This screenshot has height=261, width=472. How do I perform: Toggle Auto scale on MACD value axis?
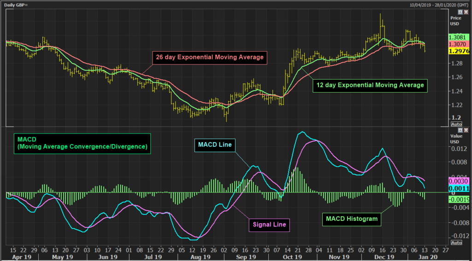(x=456, y=243)
